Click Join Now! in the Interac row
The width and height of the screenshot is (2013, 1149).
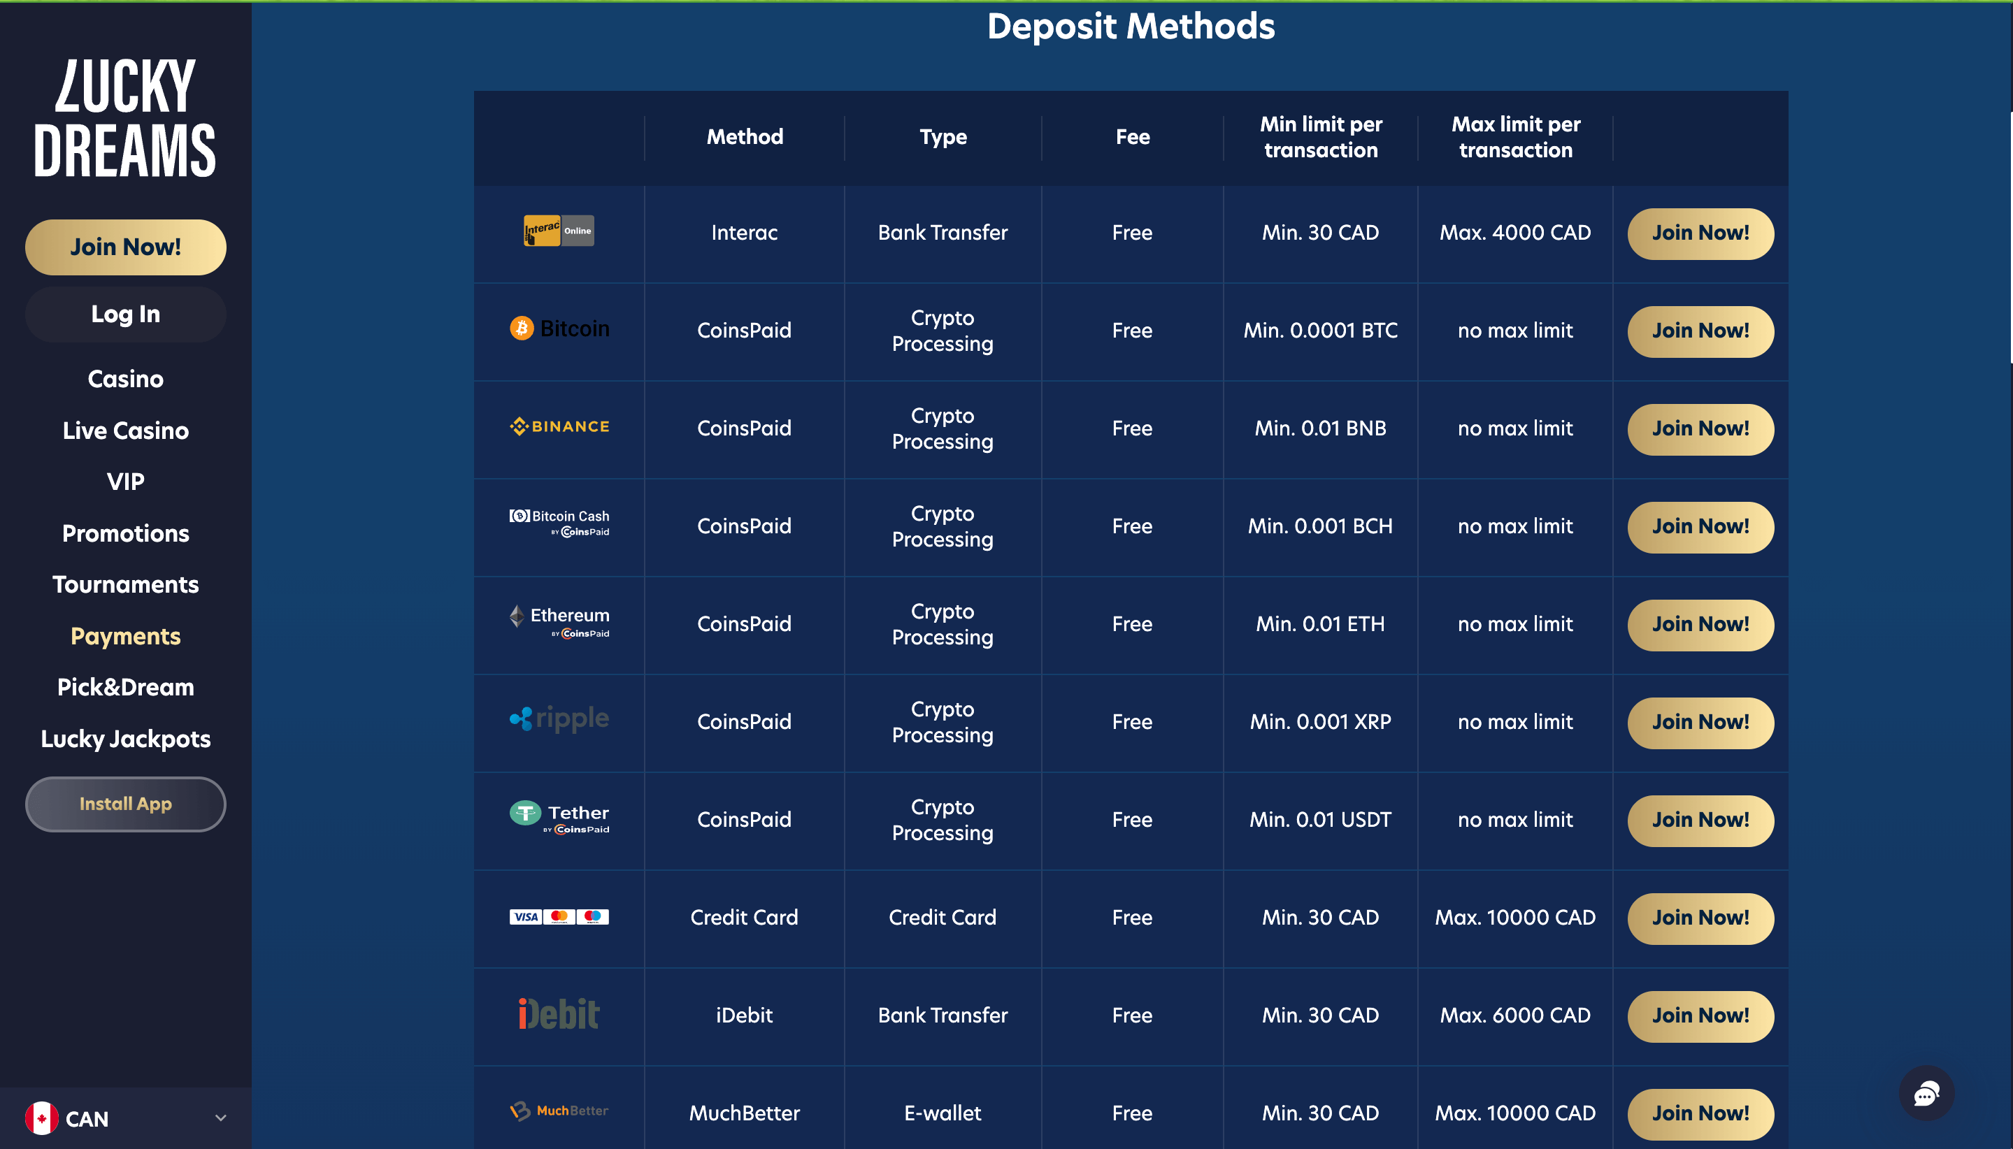pos(1700,233)
